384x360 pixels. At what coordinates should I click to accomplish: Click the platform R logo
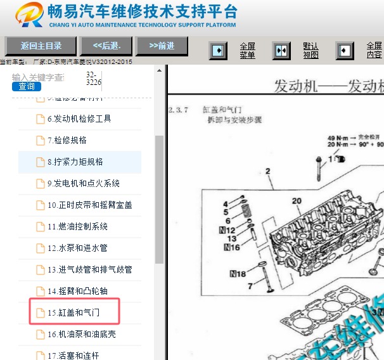tap(30, 15)
